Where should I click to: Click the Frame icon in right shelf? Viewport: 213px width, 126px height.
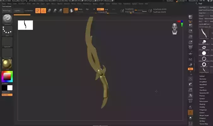[x=190, y=79]
